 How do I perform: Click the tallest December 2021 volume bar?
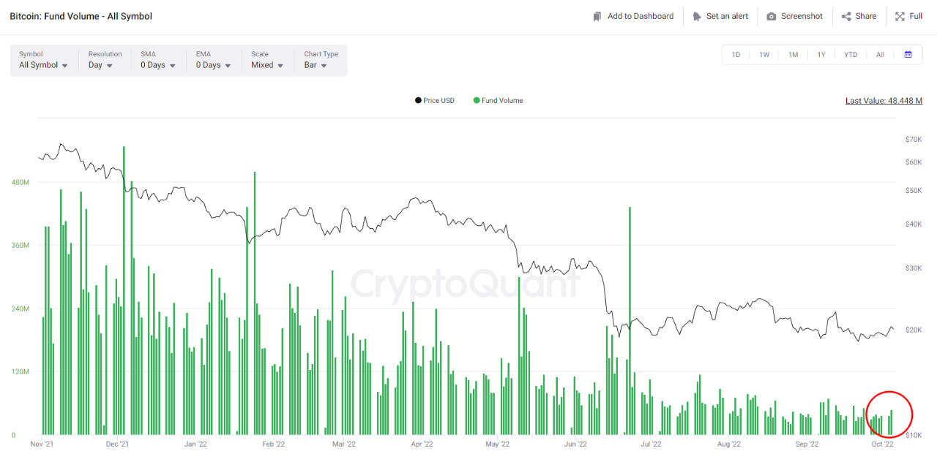124,292
